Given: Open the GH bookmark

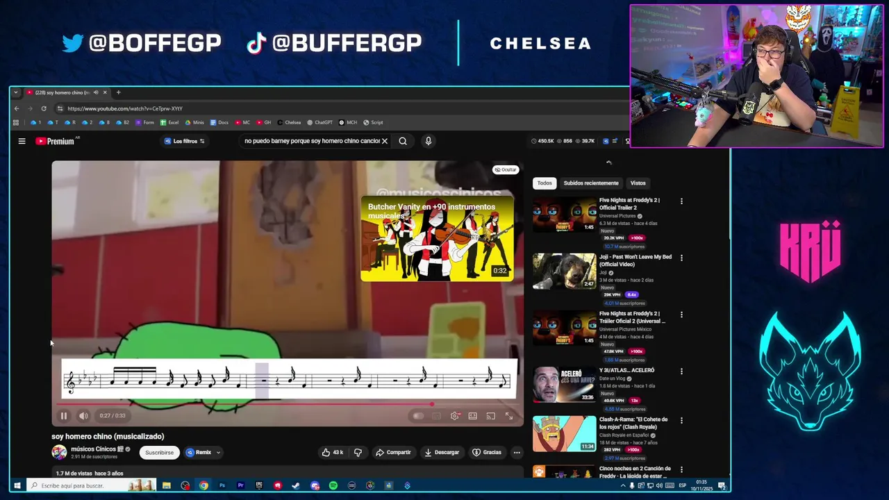Looking at the screenshot, I should (x=264, y=122).
